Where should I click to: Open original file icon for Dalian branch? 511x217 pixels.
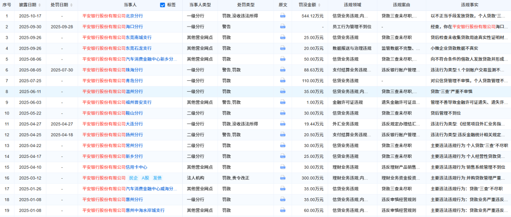point(282,124)
